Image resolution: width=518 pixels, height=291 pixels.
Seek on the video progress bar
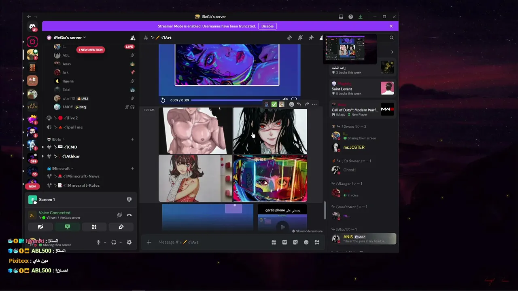(x=235, y=100)
